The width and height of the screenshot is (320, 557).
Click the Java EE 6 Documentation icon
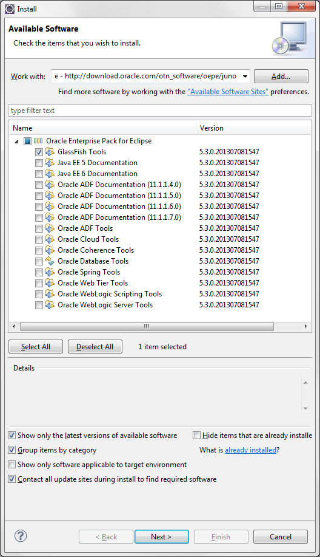(50, 174)
